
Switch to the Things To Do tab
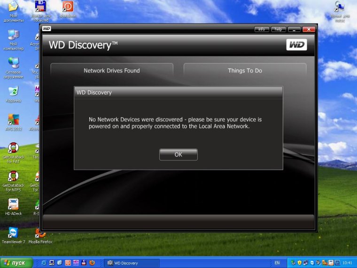click(245, 71)
